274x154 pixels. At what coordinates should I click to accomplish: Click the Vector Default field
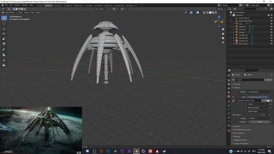[x=259, y=118]
